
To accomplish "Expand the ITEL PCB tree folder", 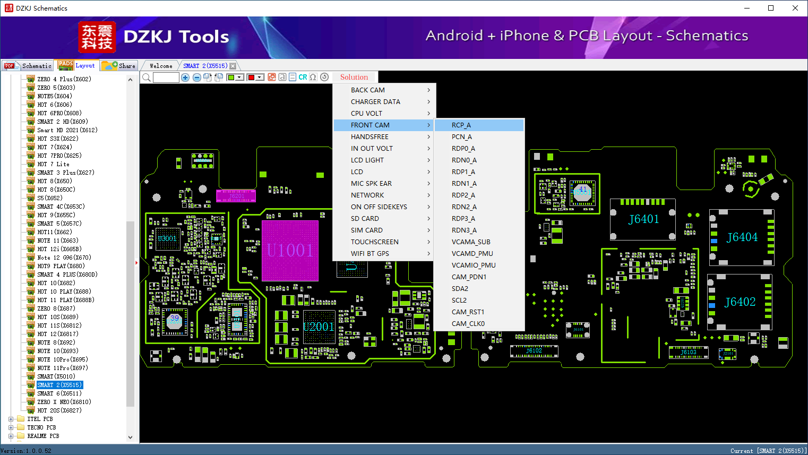I will pyautogui.click(x=11, y=419).
